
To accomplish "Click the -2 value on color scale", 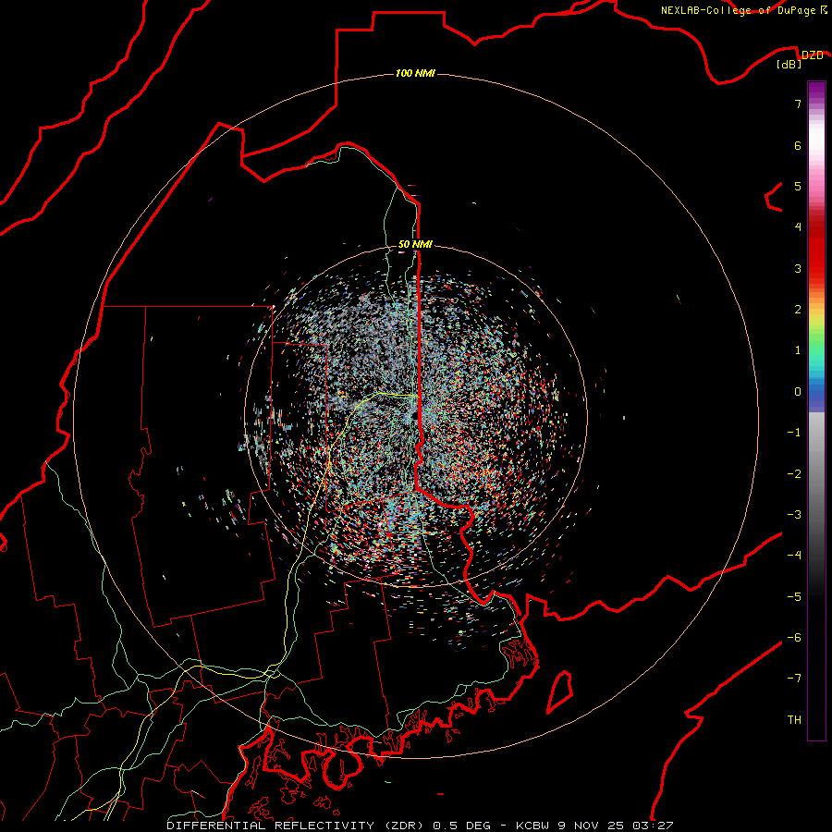I will 794,474.
